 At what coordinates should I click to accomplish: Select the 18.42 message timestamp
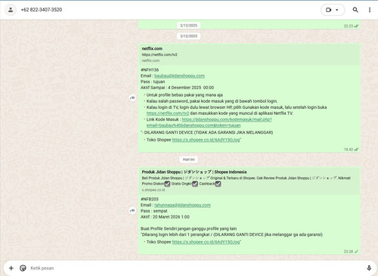[349, 150]
